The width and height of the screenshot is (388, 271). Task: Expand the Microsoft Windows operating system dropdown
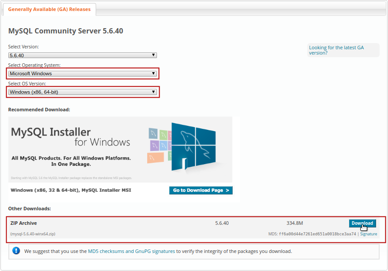tap(82, 73)
